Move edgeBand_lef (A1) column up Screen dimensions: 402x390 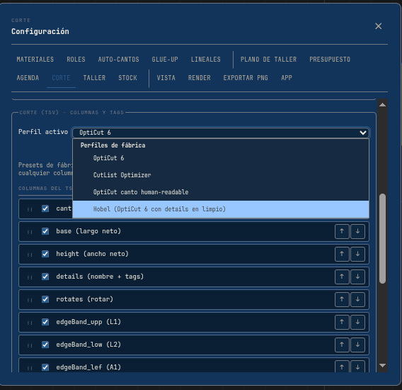pyautogui.click(x=342, y=367)
